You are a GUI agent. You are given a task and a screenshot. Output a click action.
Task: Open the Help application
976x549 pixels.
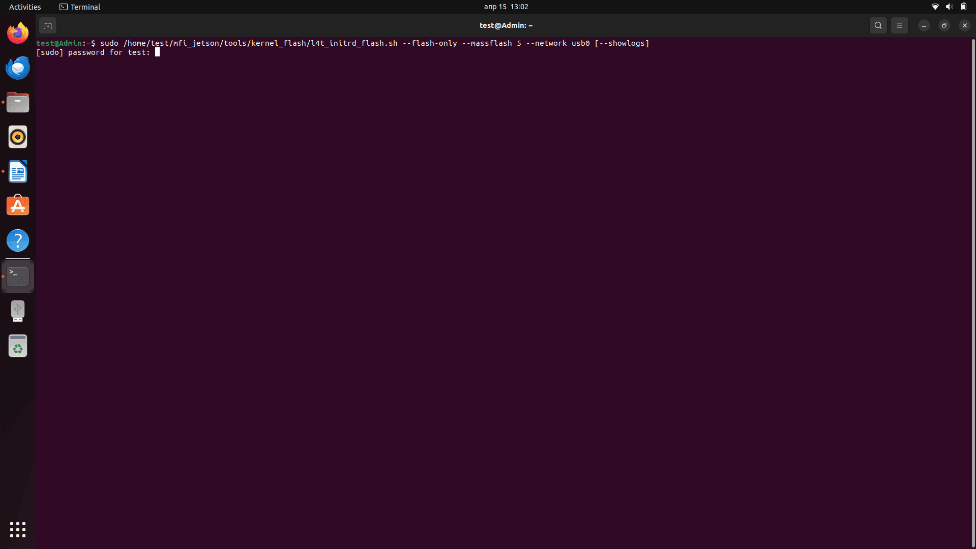coord(18,240)
